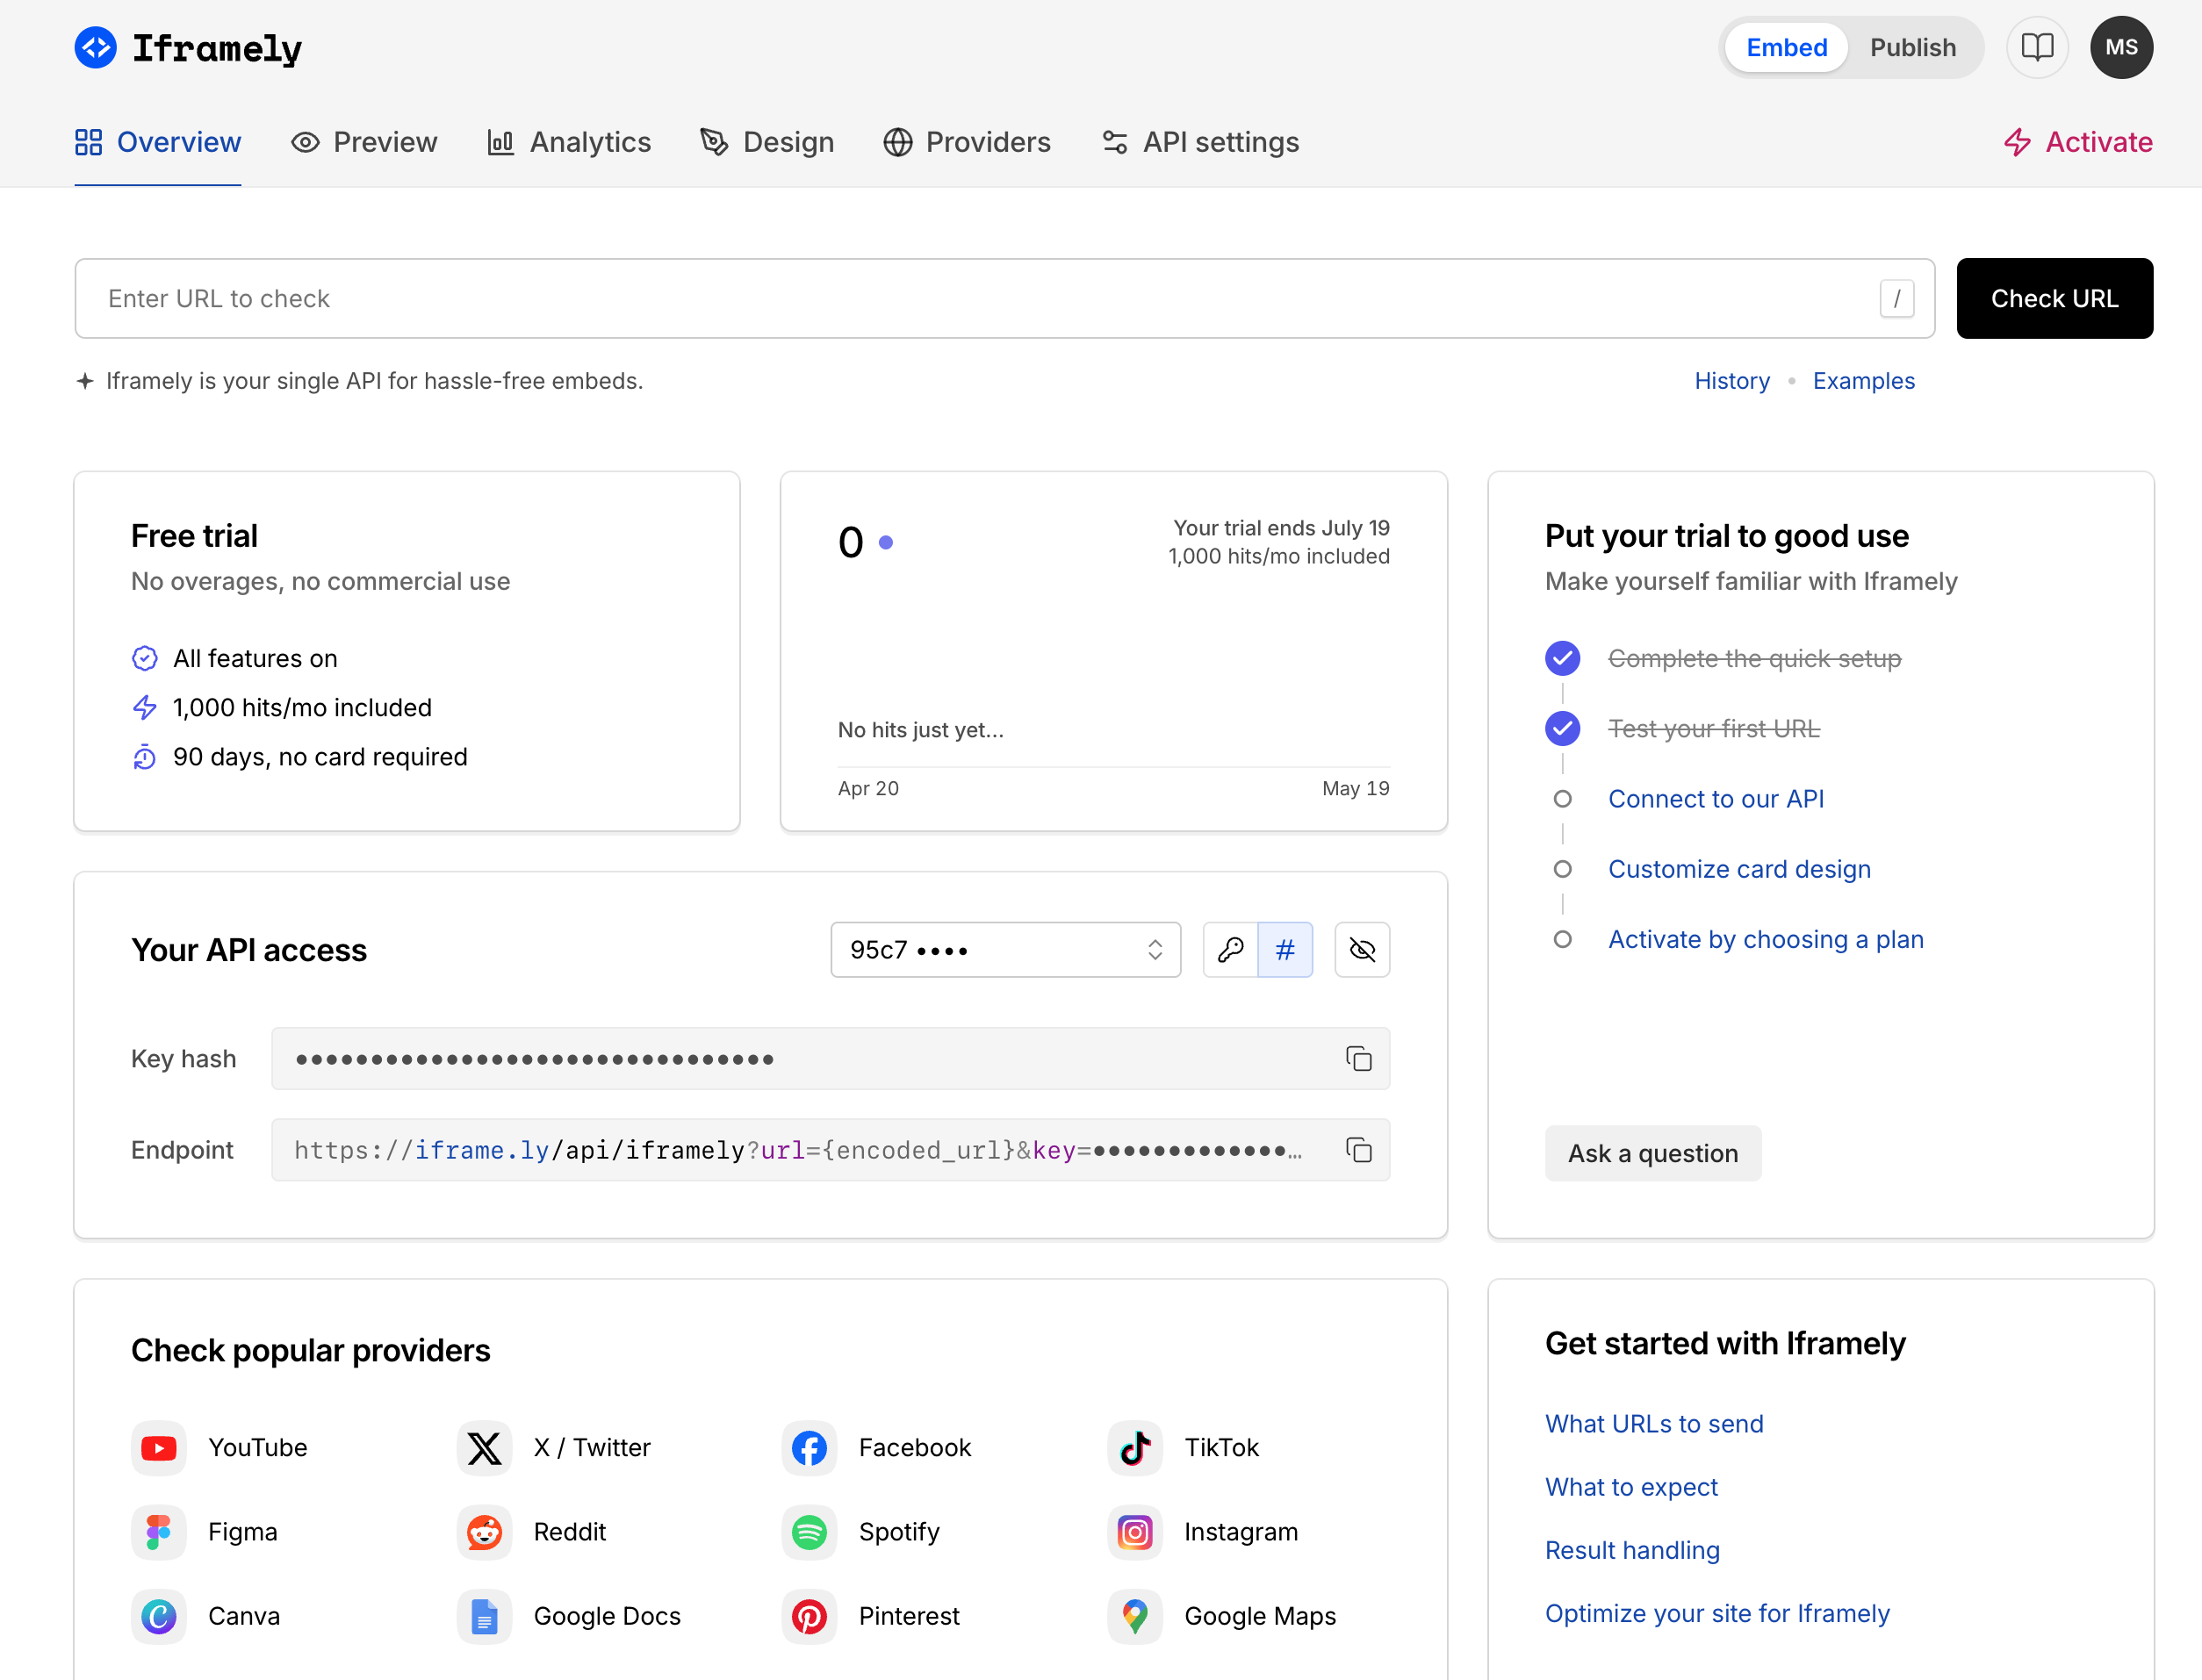This screenshot has height=1680, width=2202.
Task: Open Optimize your site for Iframely link
Action: (1717, 1612)
